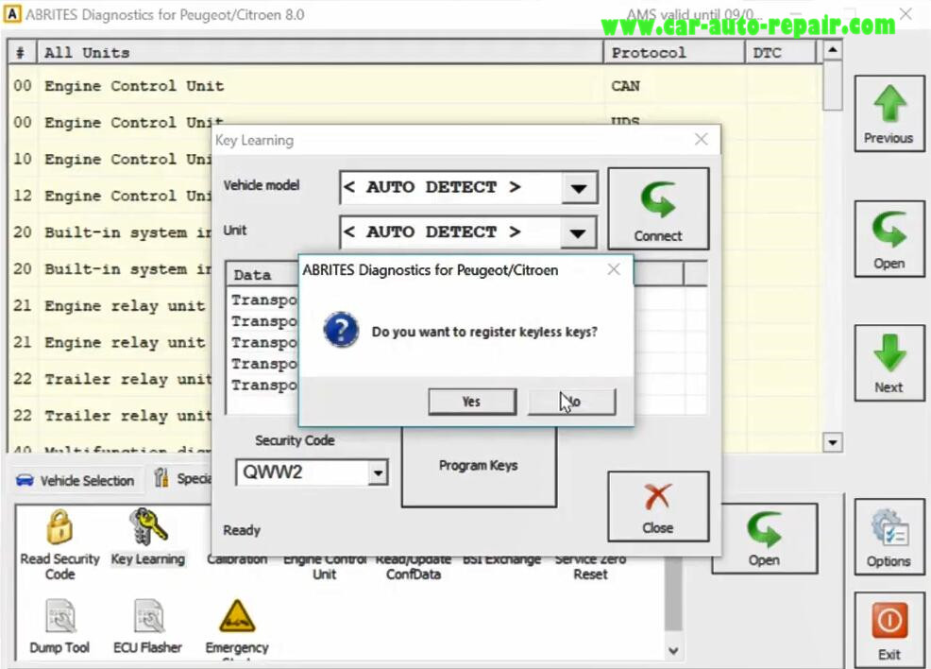Switch to the Vehicle Selection tab

click(76, 481)
